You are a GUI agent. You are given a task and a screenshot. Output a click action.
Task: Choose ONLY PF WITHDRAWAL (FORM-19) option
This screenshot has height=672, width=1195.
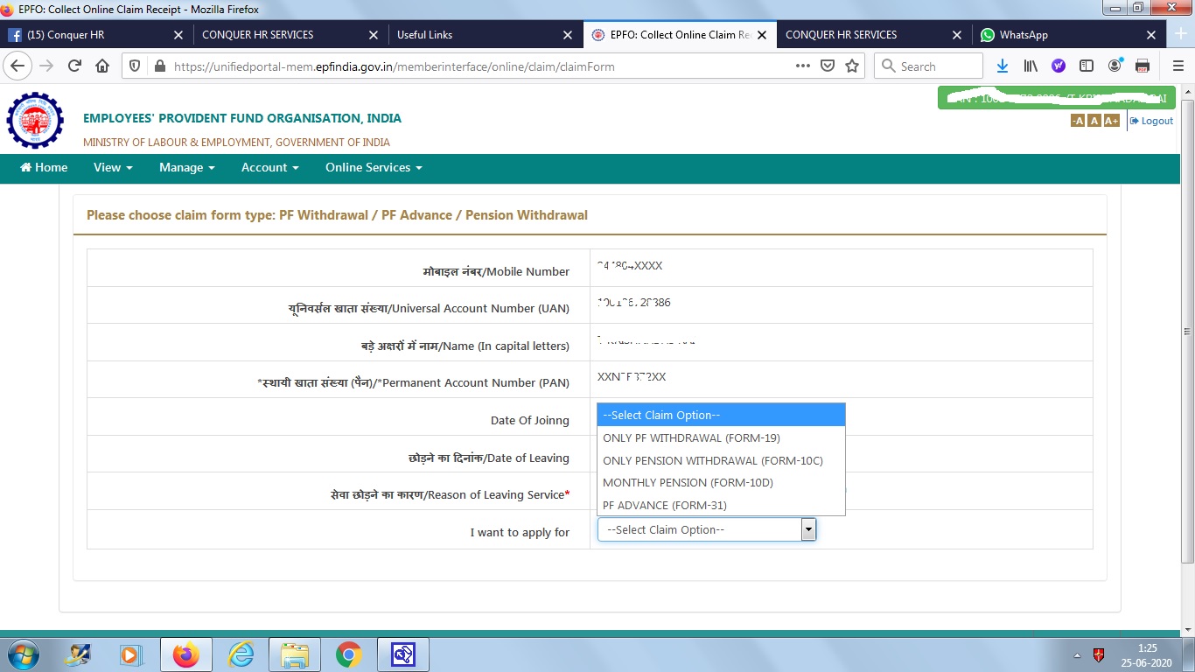[721, 437]
